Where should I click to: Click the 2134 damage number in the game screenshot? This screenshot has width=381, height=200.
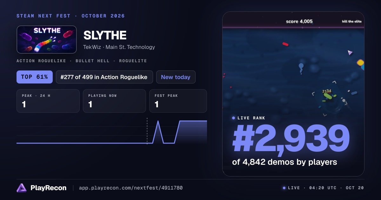click(327, 91)
